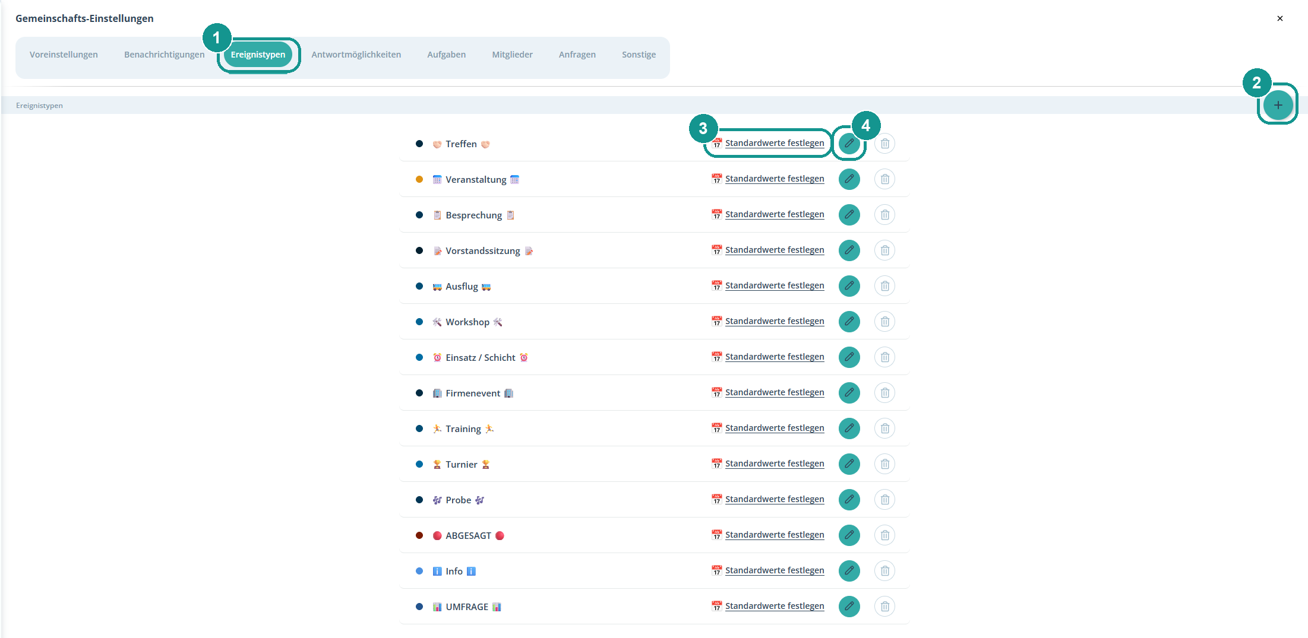Delete the Treffen event type

tap(884, 144)
